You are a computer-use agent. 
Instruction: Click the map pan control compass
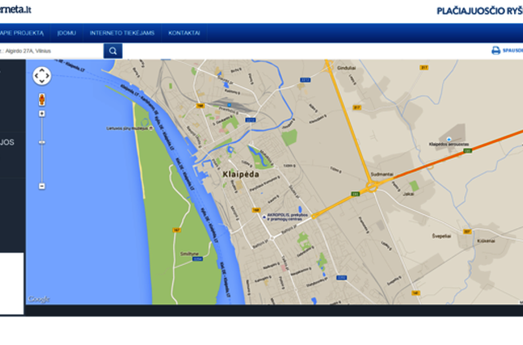click(42, 76)
